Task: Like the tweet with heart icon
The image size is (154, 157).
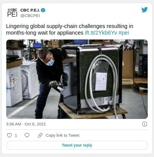Action: (x=9, y=135)
